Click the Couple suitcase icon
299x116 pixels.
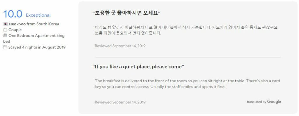(x=5, y=30)
